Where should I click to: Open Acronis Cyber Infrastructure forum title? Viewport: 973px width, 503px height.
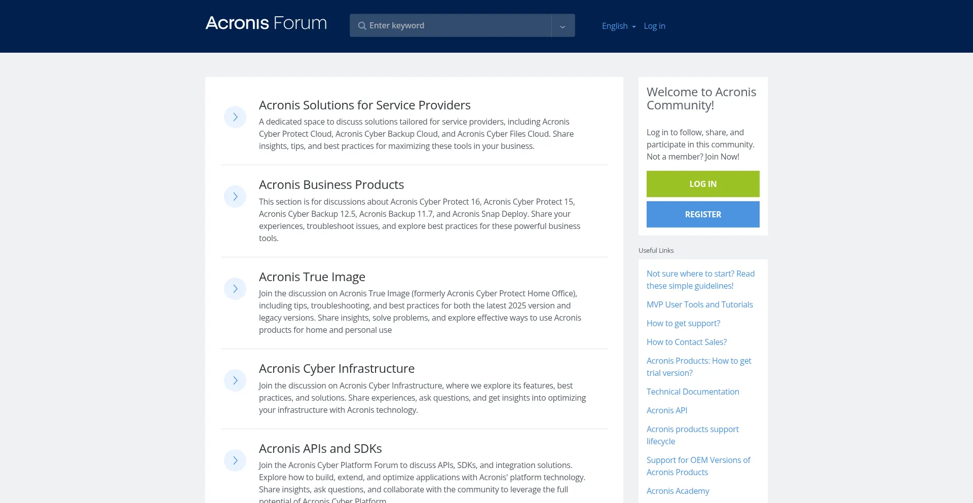[336, 368]
